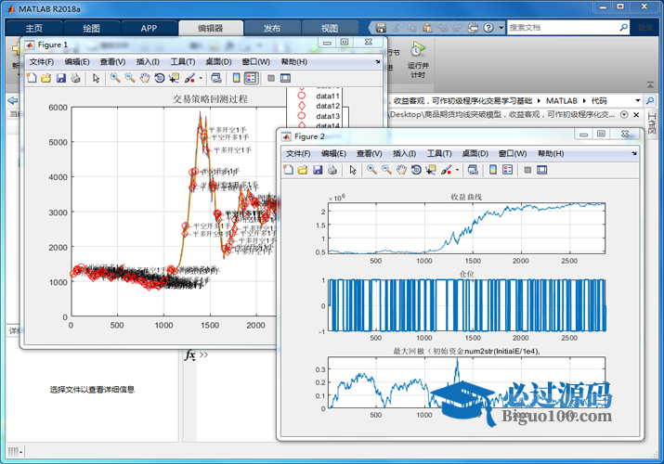The height and width of the screenshot is (464, 664).
Task: Click switch windows icon in quick access bar
Action: (473, 28)
